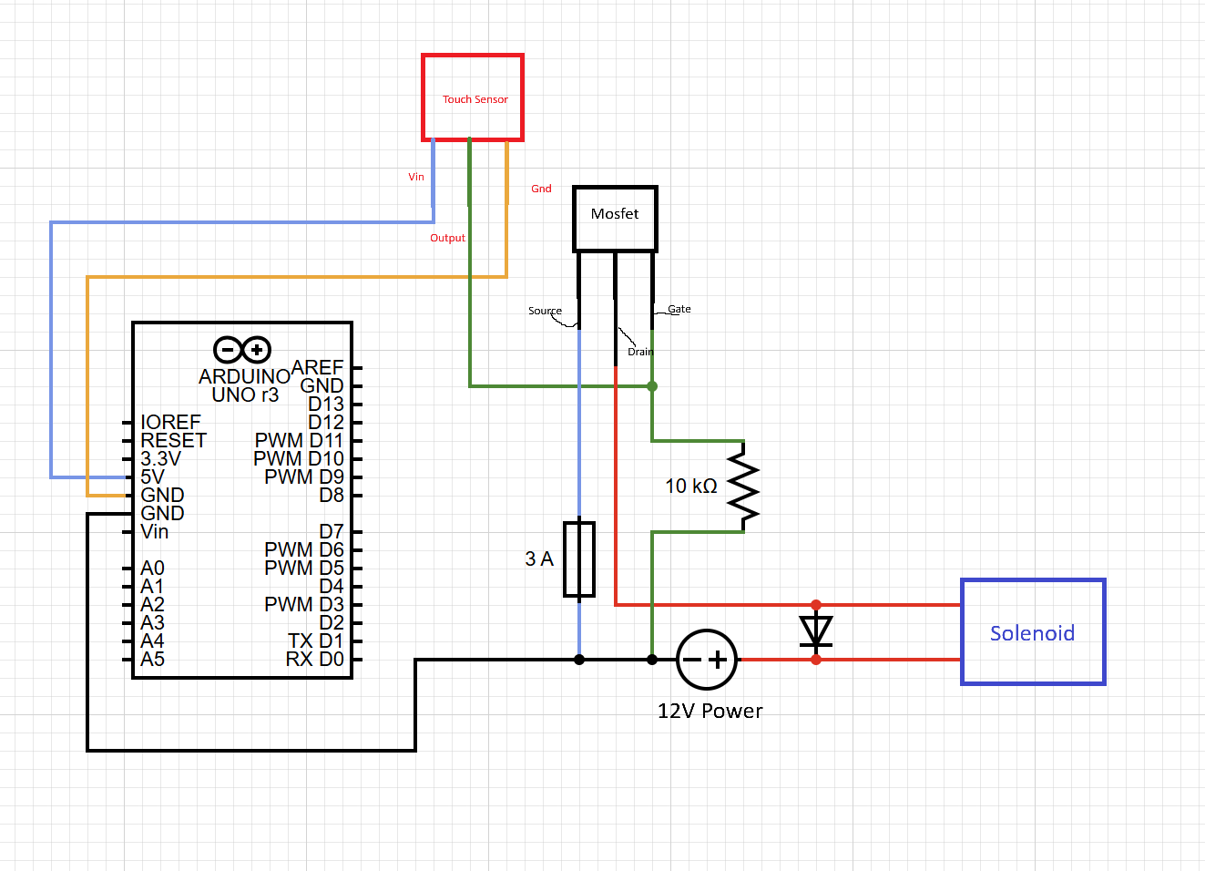1205x871 pixels.
Task: Click the Arduino D4 pin
Action: pyautogui.click(x=332, y=586)
